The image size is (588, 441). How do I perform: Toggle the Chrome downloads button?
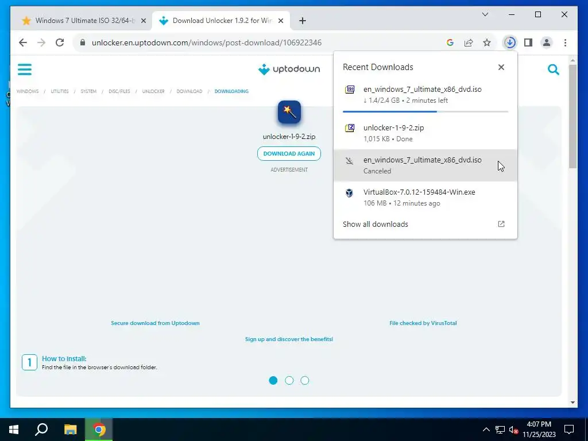coord(510,42)
